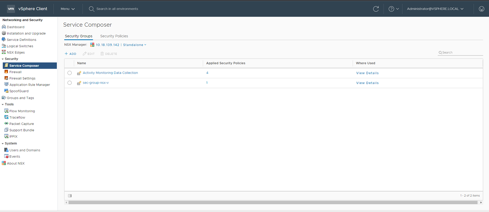Click the refresh icon in top bar
489x212 pixels.
[x=375, y=9]
